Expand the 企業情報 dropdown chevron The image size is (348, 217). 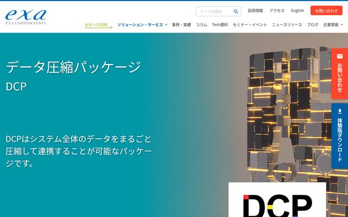click(x=342, y=24)
